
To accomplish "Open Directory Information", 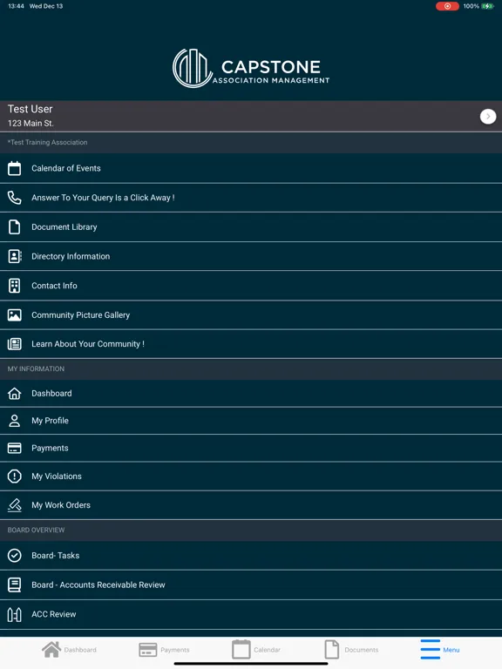I will click(x=251, y=256).
